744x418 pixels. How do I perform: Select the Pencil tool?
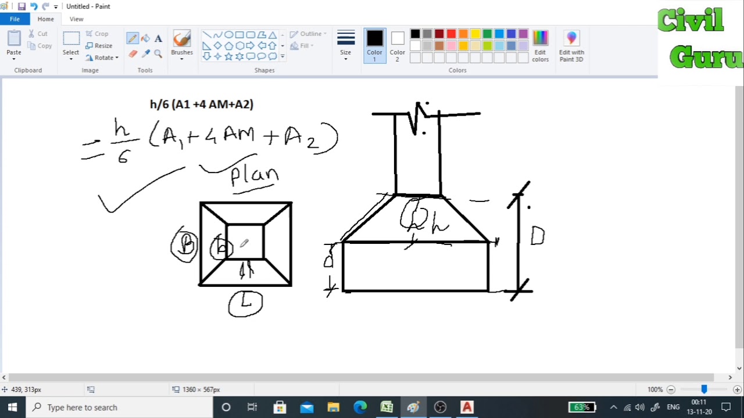133,38
